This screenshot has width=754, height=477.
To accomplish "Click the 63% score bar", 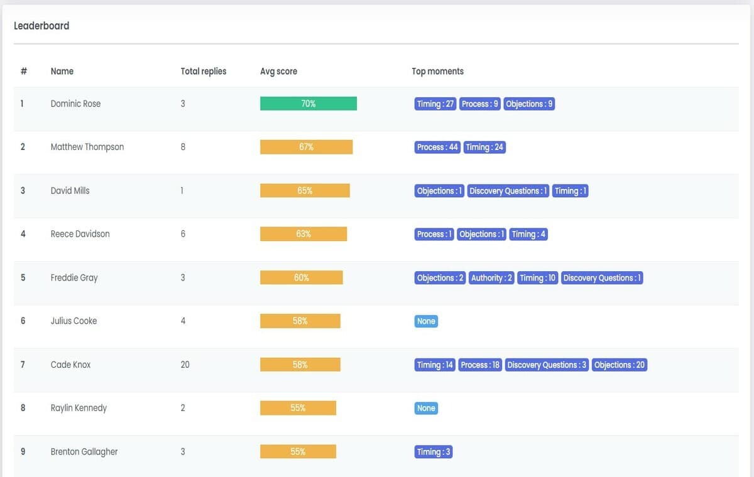I will (303, 234).
